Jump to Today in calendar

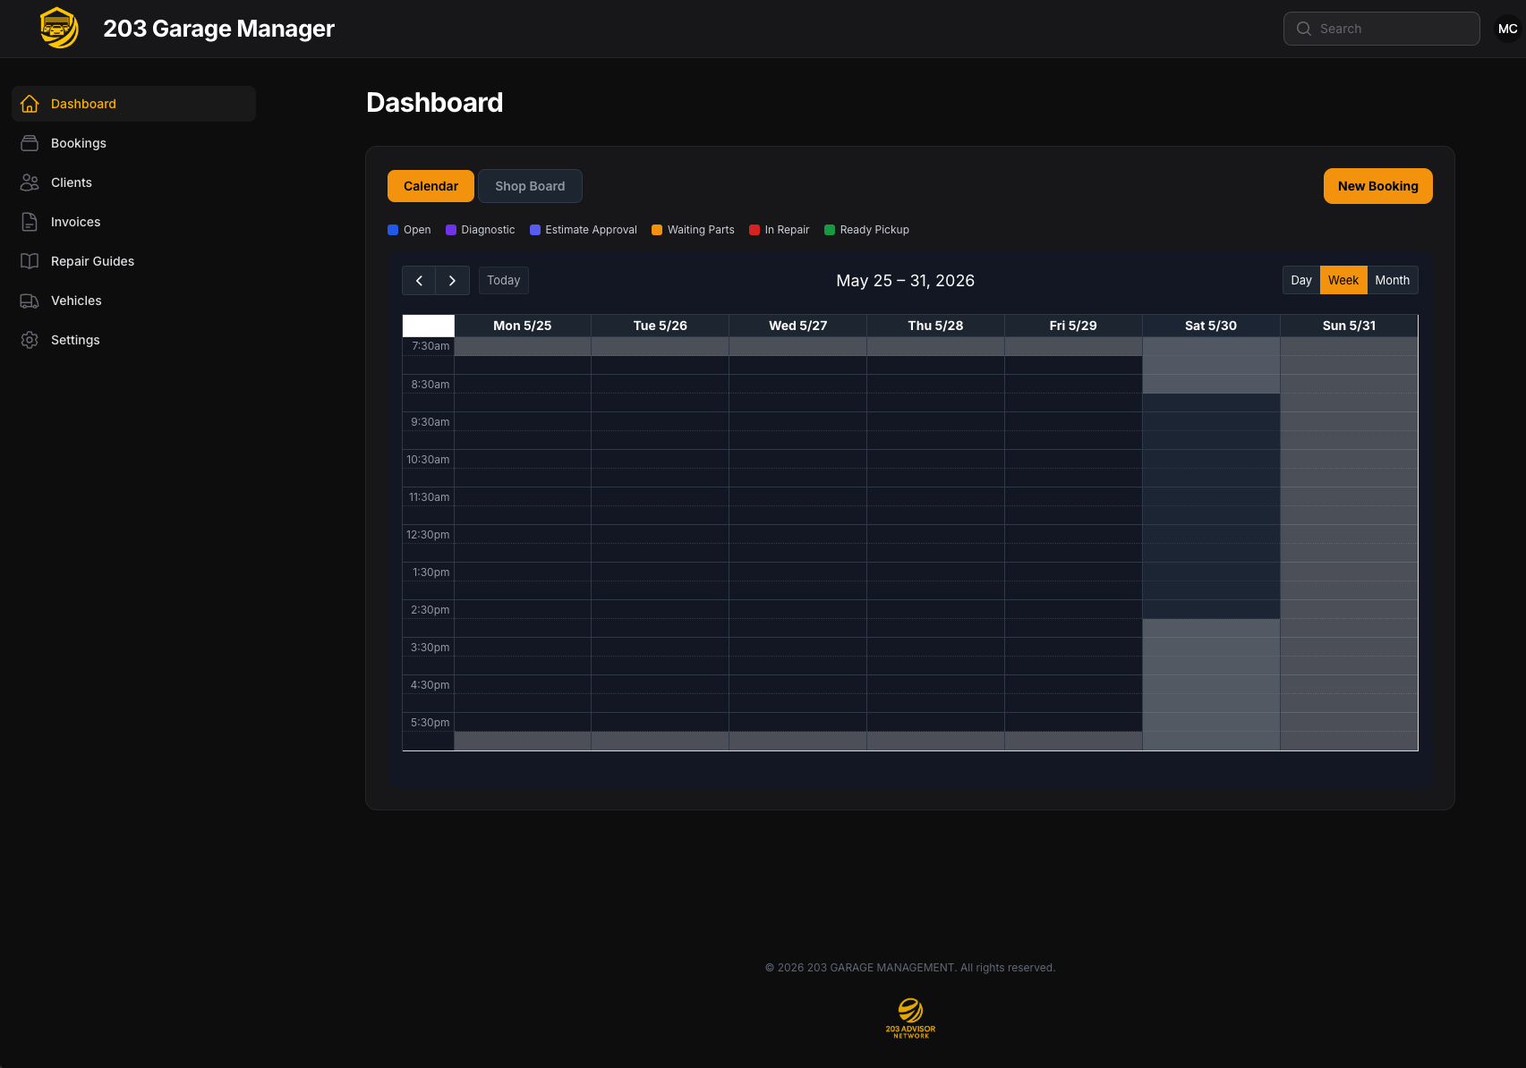point(503,281)
